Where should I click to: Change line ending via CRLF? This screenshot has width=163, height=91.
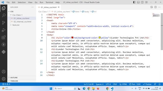click(x=115, y=84)
